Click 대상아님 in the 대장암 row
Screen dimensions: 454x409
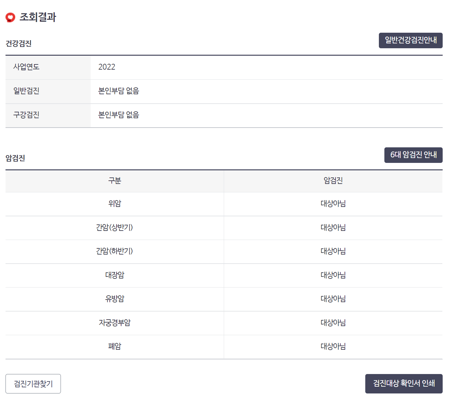(333, 275)
